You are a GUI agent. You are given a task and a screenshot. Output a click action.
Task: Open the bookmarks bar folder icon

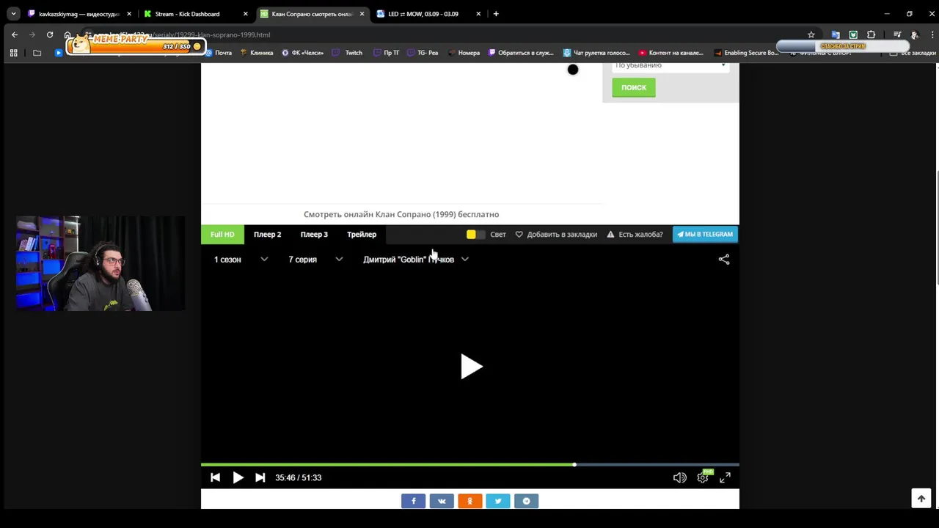37,53
